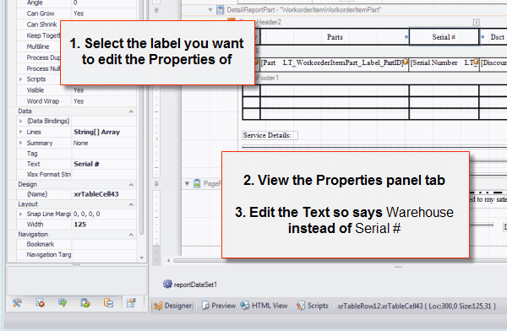Open the Field List panel tab

[x=85, y=303]
